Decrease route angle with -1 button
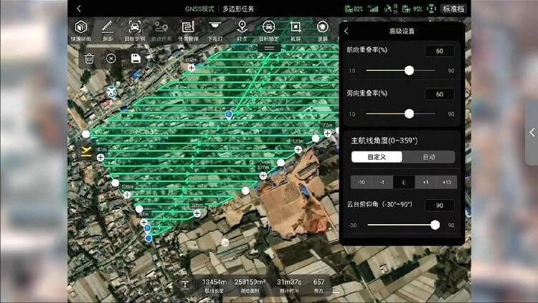The image size is (538, 303). point(382,182)
